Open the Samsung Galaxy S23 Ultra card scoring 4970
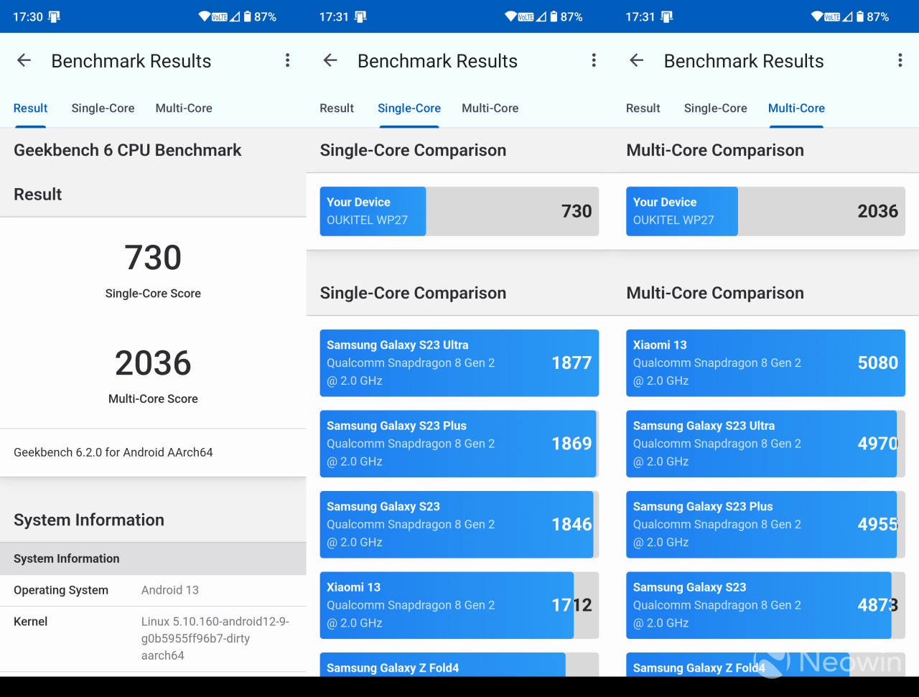The image size is (919, 697). click(x=765, y=444)
